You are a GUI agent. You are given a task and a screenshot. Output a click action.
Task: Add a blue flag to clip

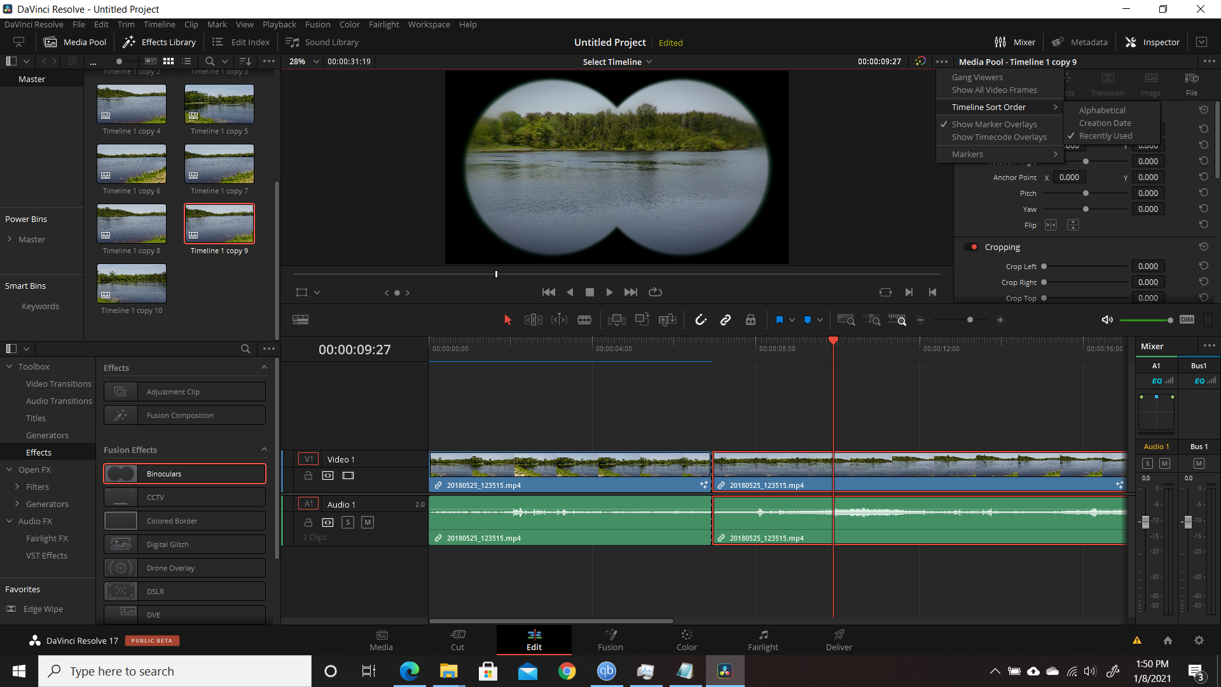779,320
